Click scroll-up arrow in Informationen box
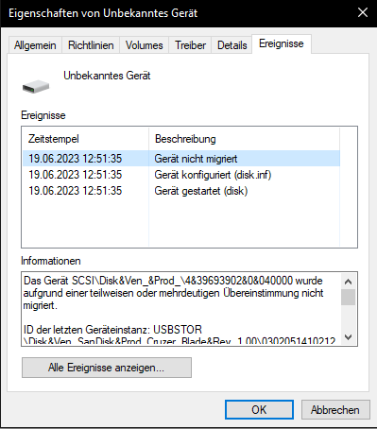377x429 pixels. (348, 282)
